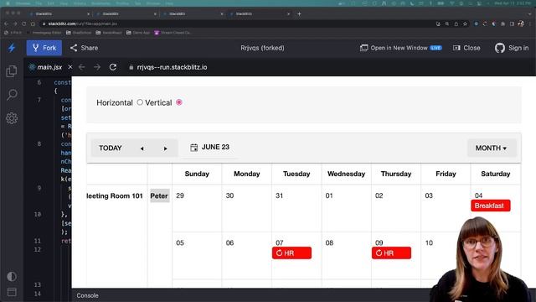Open the MONTH view dropdown
Screen dimensions: 536x302
coord(492,148)
